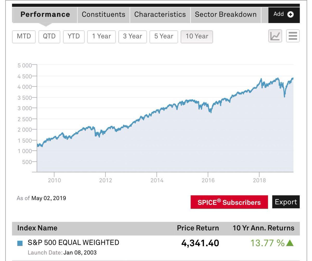This screenshot has width=312, height=261.
Task: Open the Constituents tab
Action: (x=103, y=15)
